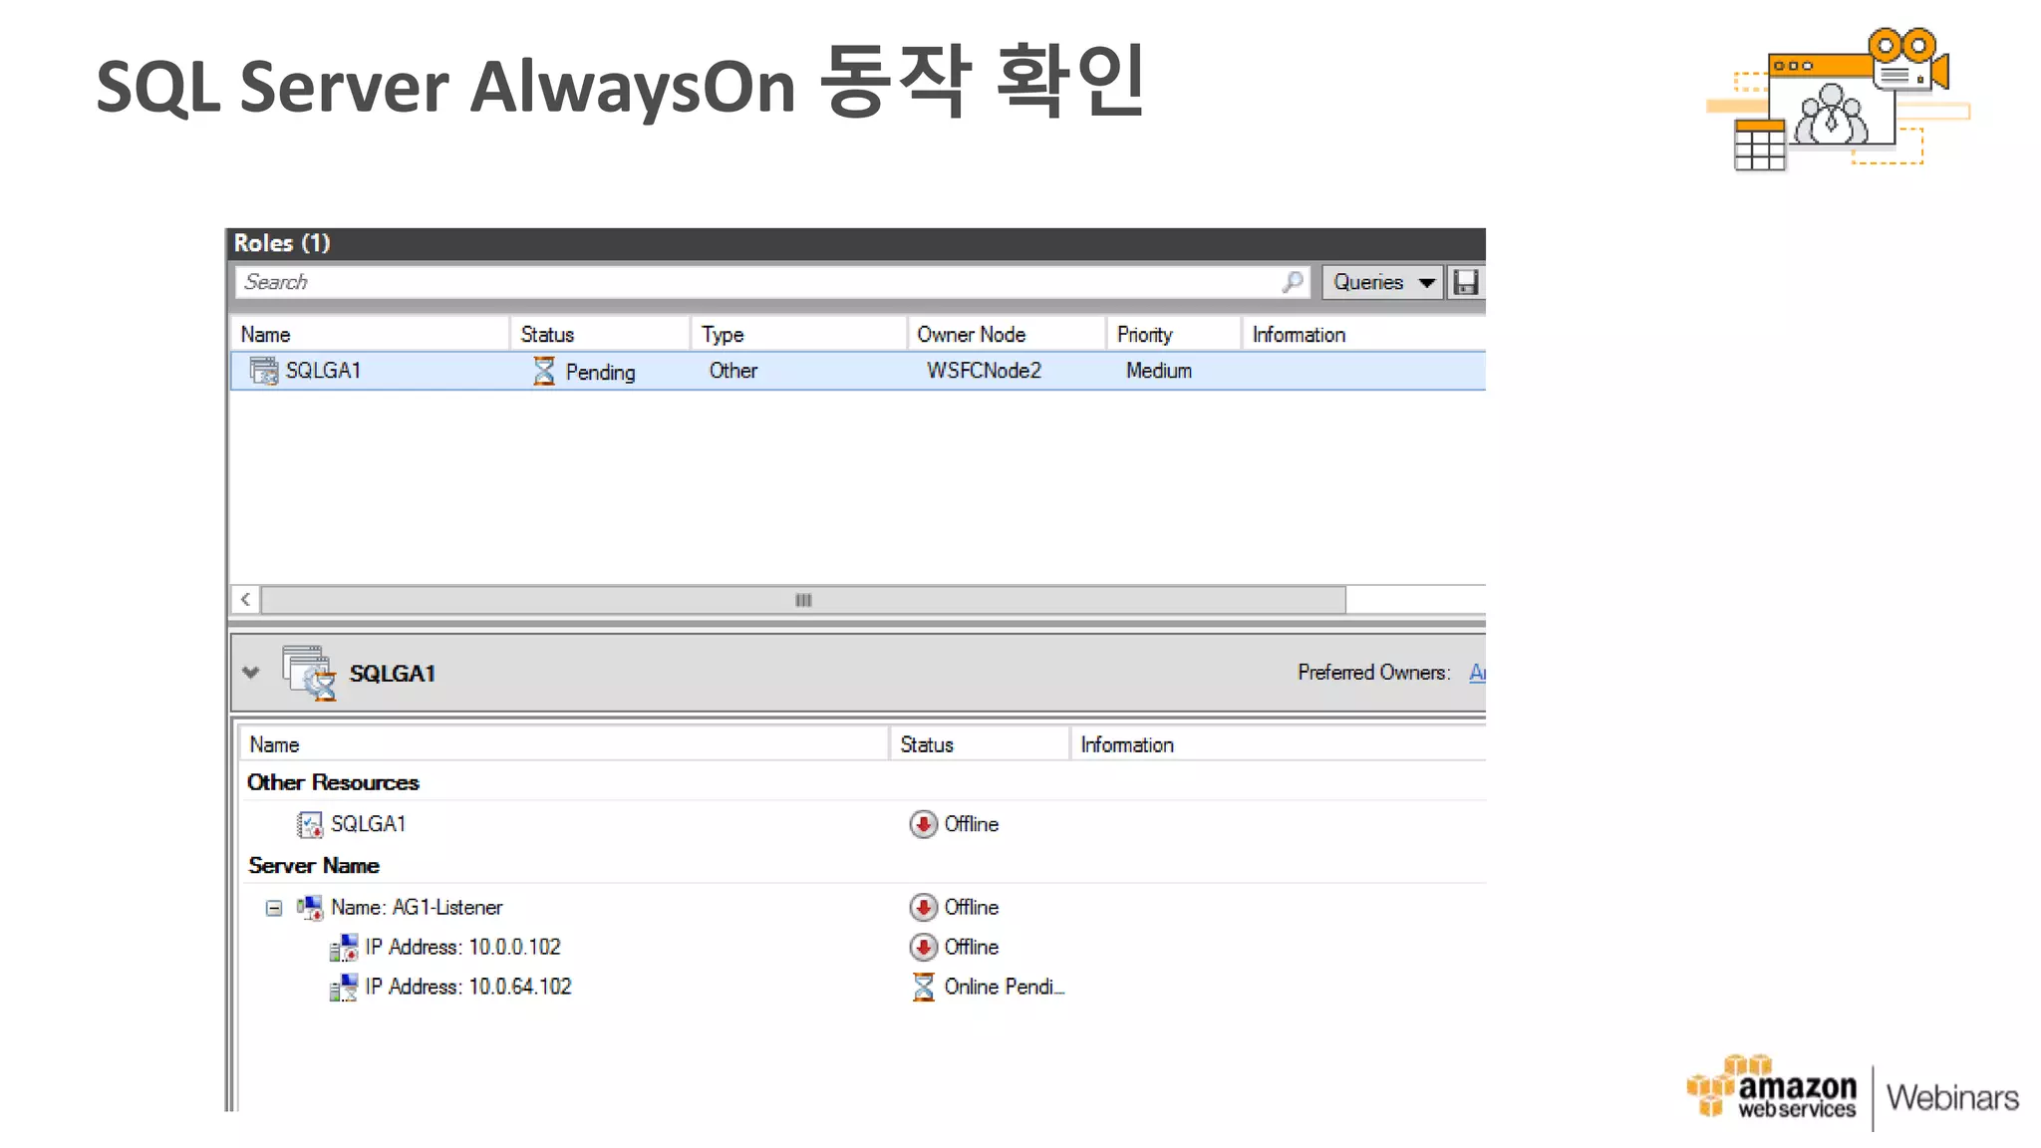Click the Information column header in resources pane

click(1279, 744)
